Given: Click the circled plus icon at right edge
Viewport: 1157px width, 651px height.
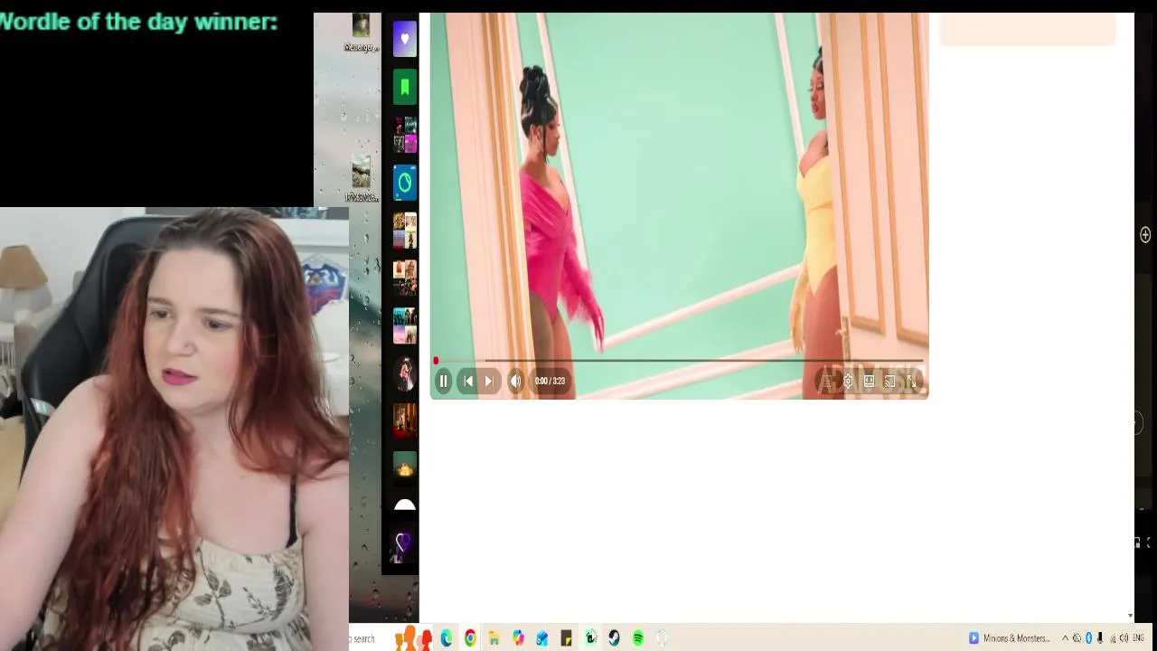Looking at the screenshot, I should click(x=1145, y=235).
